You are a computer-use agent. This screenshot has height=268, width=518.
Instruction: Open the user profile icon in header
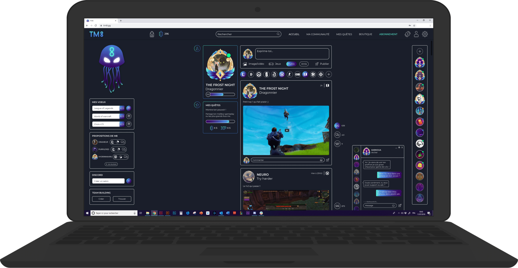[x=416, y=34]
